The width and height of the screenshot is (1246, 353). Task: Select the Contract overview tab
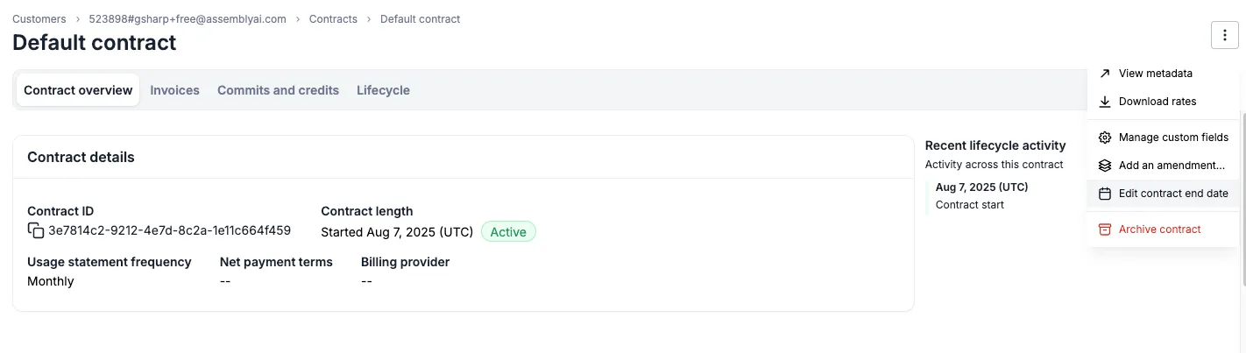point(78,90)
